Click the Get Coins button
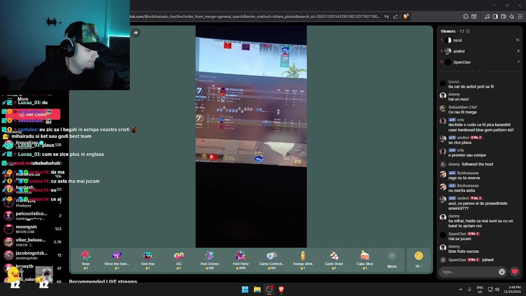Screen dimensions: 526x296 [33, 114]
